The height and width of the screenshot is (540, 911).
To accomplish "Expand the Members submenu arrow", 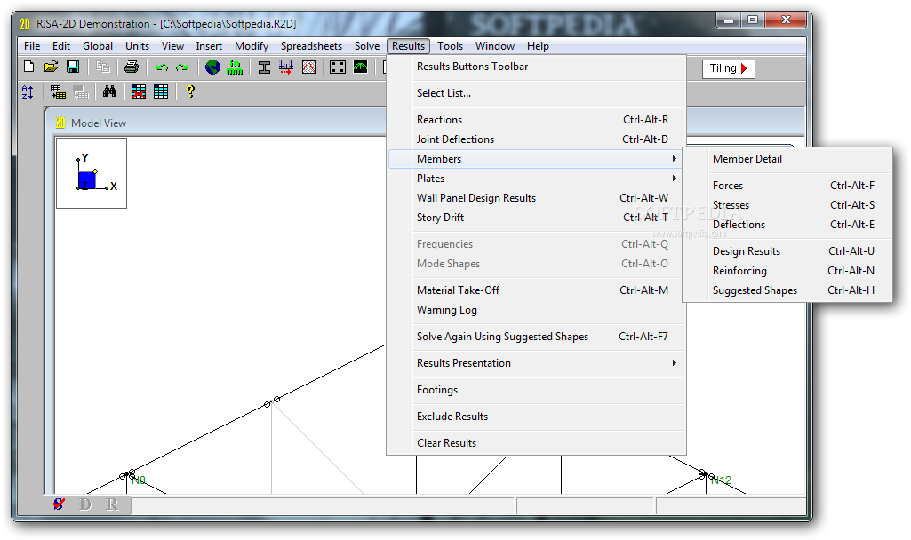I will 674,158.
